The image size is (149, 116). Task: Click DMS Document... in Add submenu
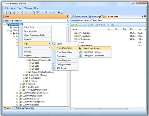(x=65, y=64)
